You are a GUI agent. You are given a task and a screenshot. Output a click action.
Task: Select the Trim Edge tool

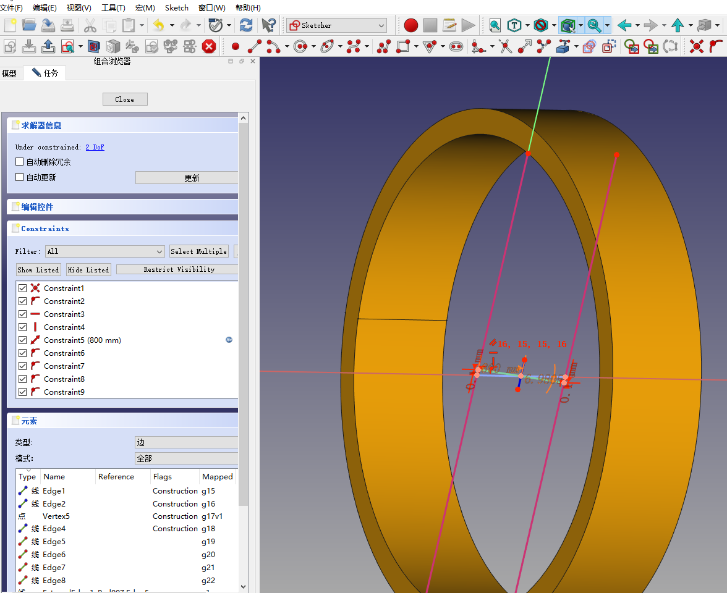[506, 46]
